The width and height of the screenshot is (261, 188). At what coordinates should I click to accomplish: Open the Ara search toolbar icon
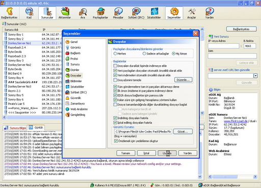pos(83,13)
